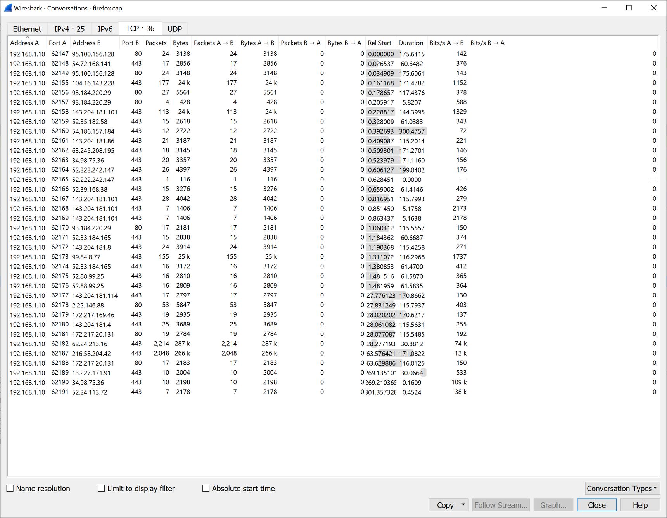
Task: Click the Graph... button
Action: [x=553, y=505]
